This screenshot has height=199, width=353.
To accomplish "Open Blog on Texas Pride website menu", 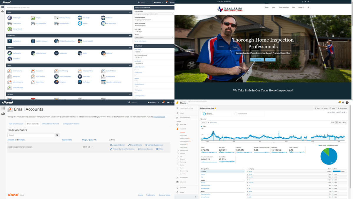I will point(294,7).
